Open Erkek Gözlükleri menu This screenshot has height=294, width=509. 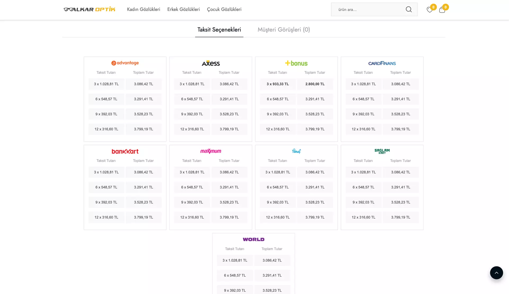tap(183, 9)
